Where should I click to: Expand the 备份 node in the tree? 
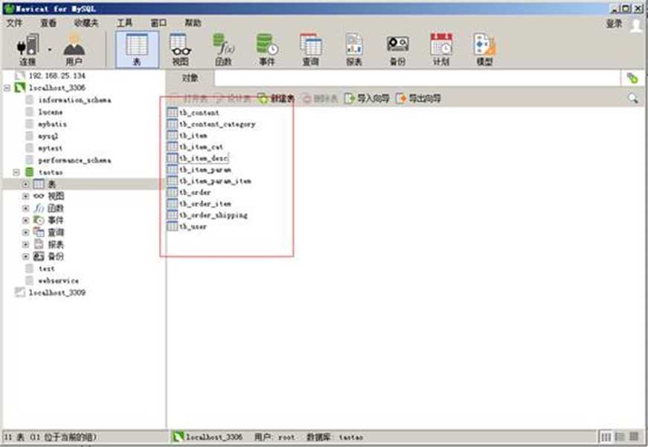coord(25,256)
